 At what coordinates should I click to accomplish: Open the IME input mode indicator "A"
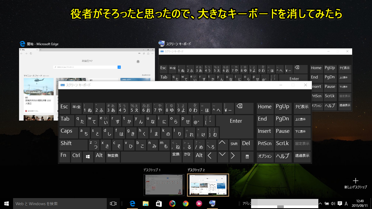346,204
